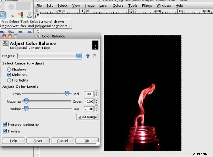Disable Preserve luminosity checkbox
This screenshot has width=213, height=157.
(5, 125)
